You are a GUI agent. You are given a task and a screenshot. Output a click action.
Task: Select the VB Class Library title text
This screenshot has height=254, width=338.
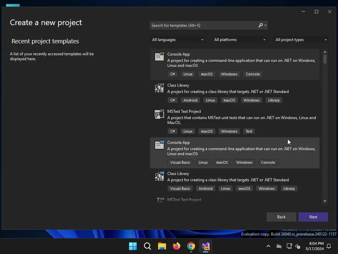tap(178, 174)
